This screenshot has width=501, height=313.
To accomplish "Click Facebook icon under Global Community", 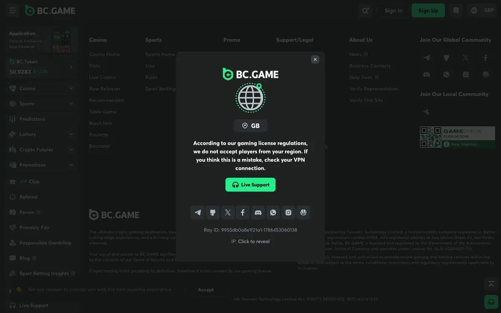I will [486, 58].
